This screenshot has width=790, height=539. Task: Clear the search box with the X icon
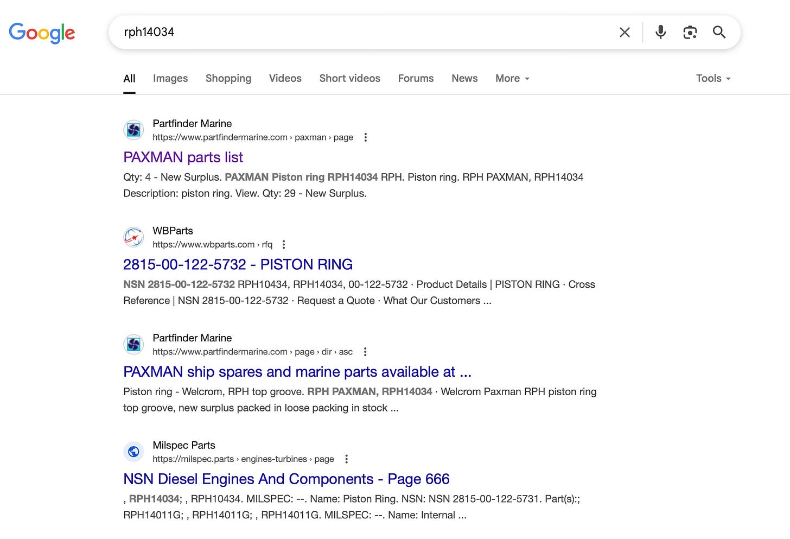tap(625, 33)
